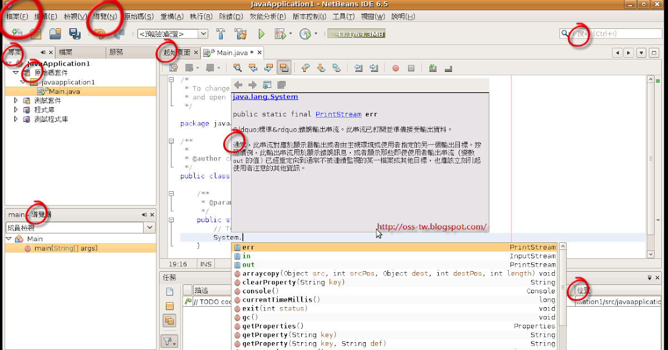Click the Find Selection magnifier icon
668x350 pixels.
tap(238, 68)
